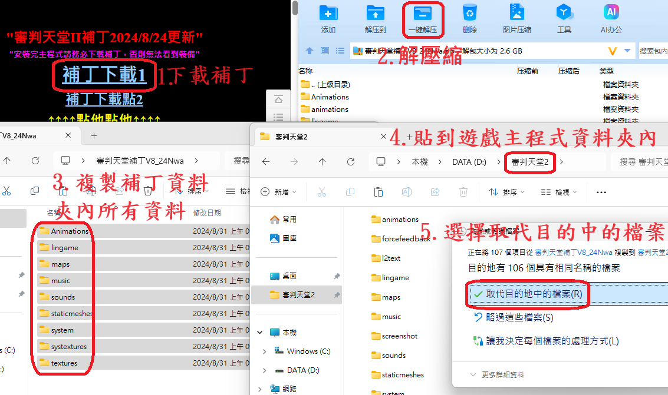The image size is (668, 395).
Task: Expand 更多詳細資料 in replace dialog
Action: click(x=497, y=374)
